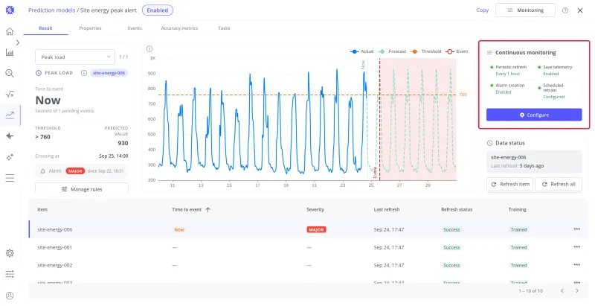
Task: Open the hamburger menu sidebar icon
Action: [x=10, y=178]
